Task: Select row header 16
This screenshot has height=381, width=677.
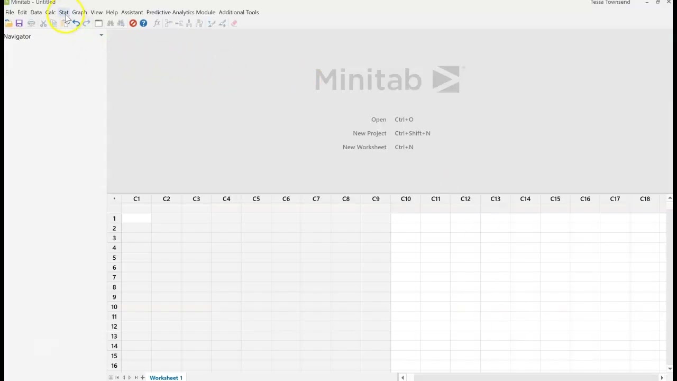Action: coord(114,366)
